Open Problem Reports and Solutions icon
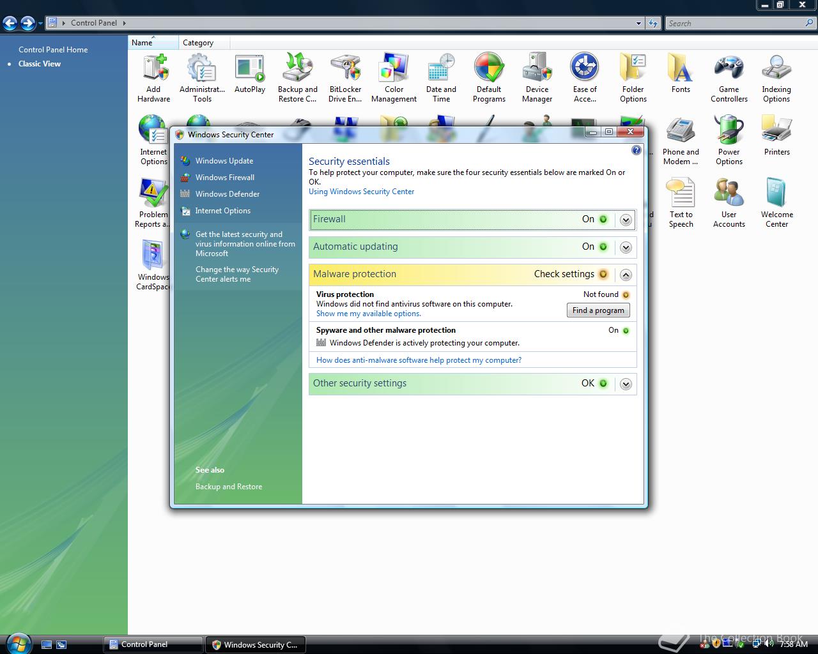Image resolution: width=818 pixels, height=654 pixels. [152, 203]
